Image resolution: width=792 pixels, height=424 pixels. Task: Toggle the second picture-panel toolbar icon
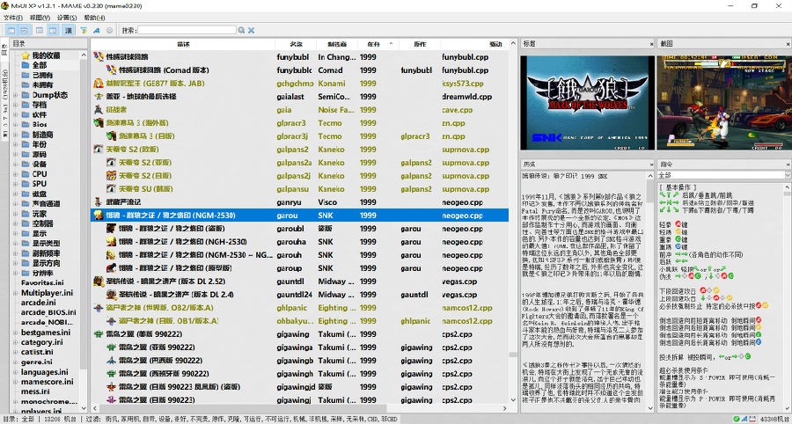[25, 30]
